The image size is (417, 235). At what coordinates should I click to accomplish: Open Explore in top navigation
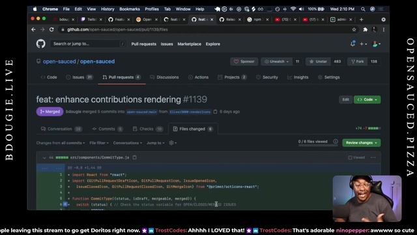(213, 44)
